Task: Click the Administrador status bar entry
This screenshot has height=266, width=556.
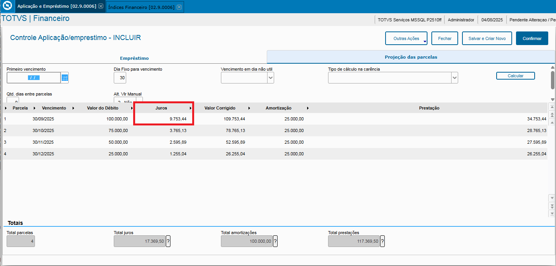Action: [461, 19]
